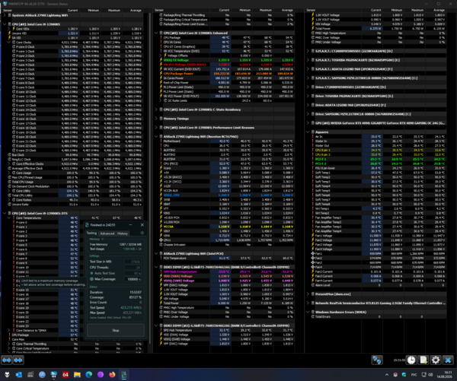Select the green VDDQ TX Voltage row
457x381 pixels.
coord(226,60)
